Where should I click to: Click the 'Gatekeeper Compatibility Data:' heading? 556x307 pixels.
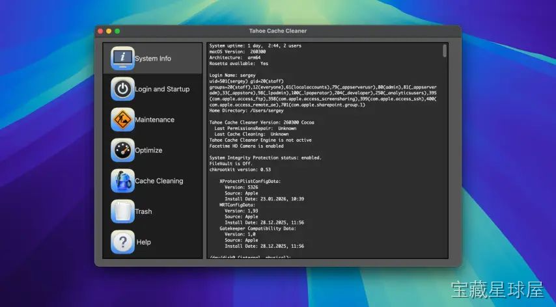(258, 228)
